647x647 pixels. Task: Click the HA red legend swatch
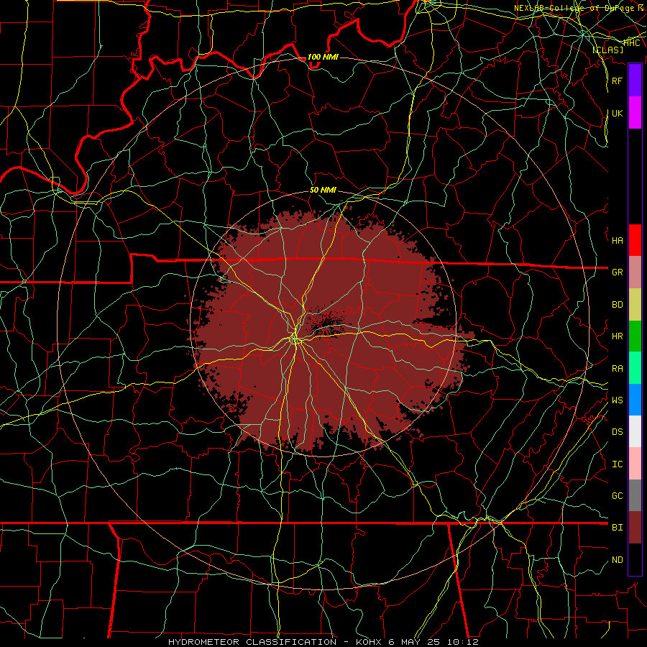[x=635, y=240]
